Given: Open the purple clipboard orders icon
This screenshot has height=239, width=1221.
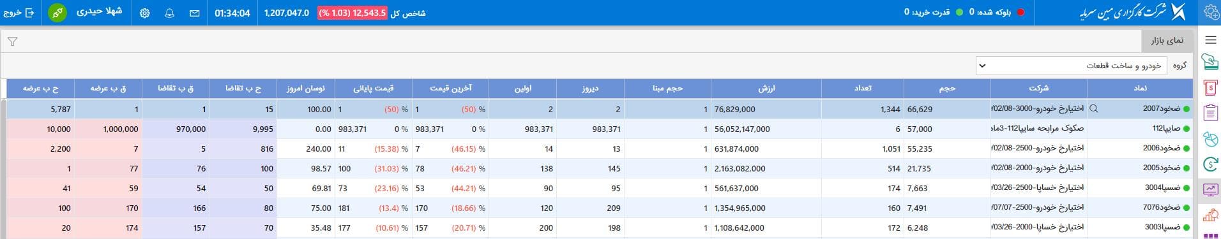Looking at the screenshot, I should [1210, 113].
